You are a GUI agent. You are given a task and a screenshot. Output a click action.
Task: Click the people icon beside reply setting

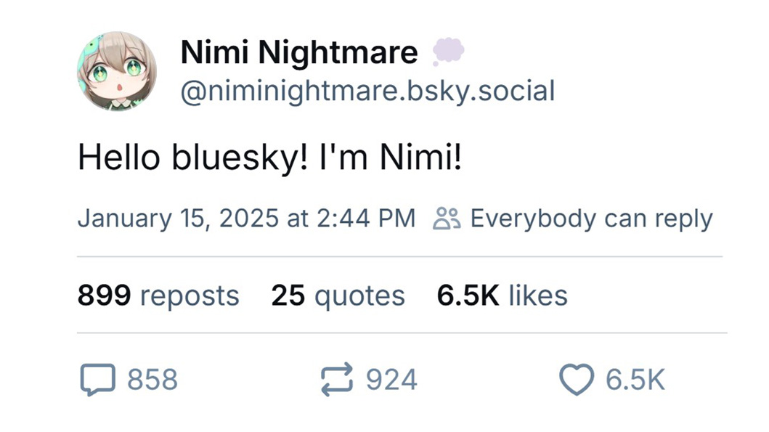tap(446, 219)
